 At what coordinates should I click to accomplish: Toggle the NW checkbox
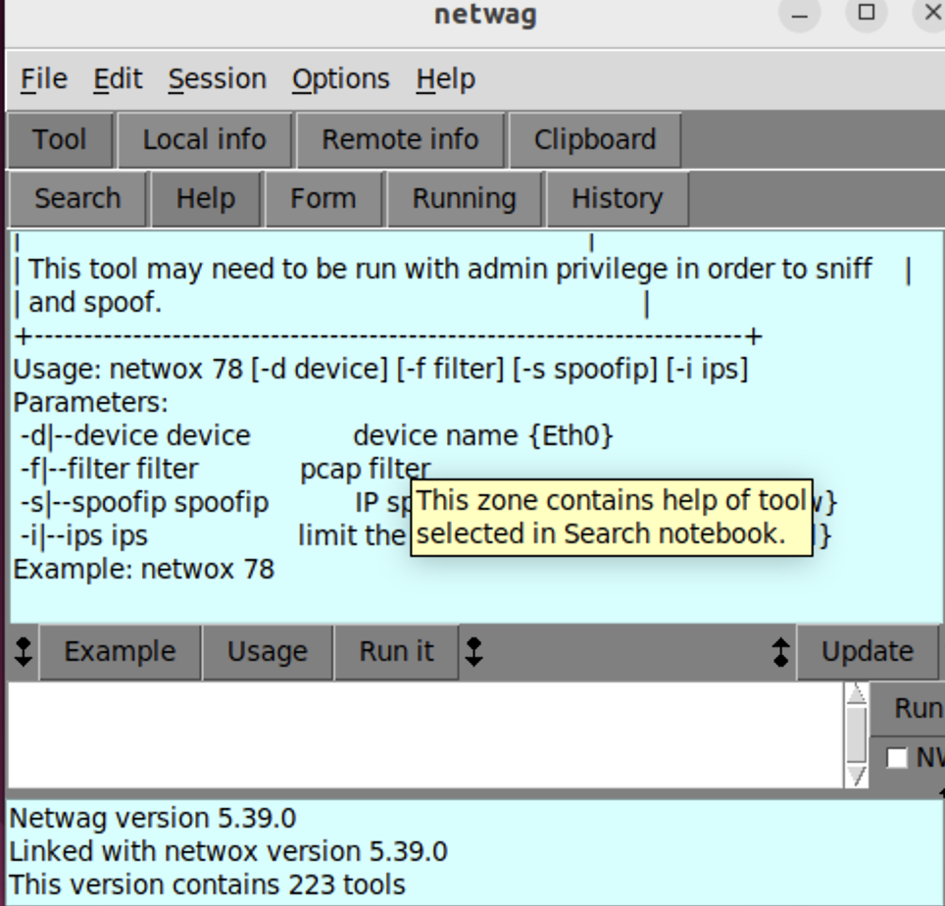click(897, 758)
